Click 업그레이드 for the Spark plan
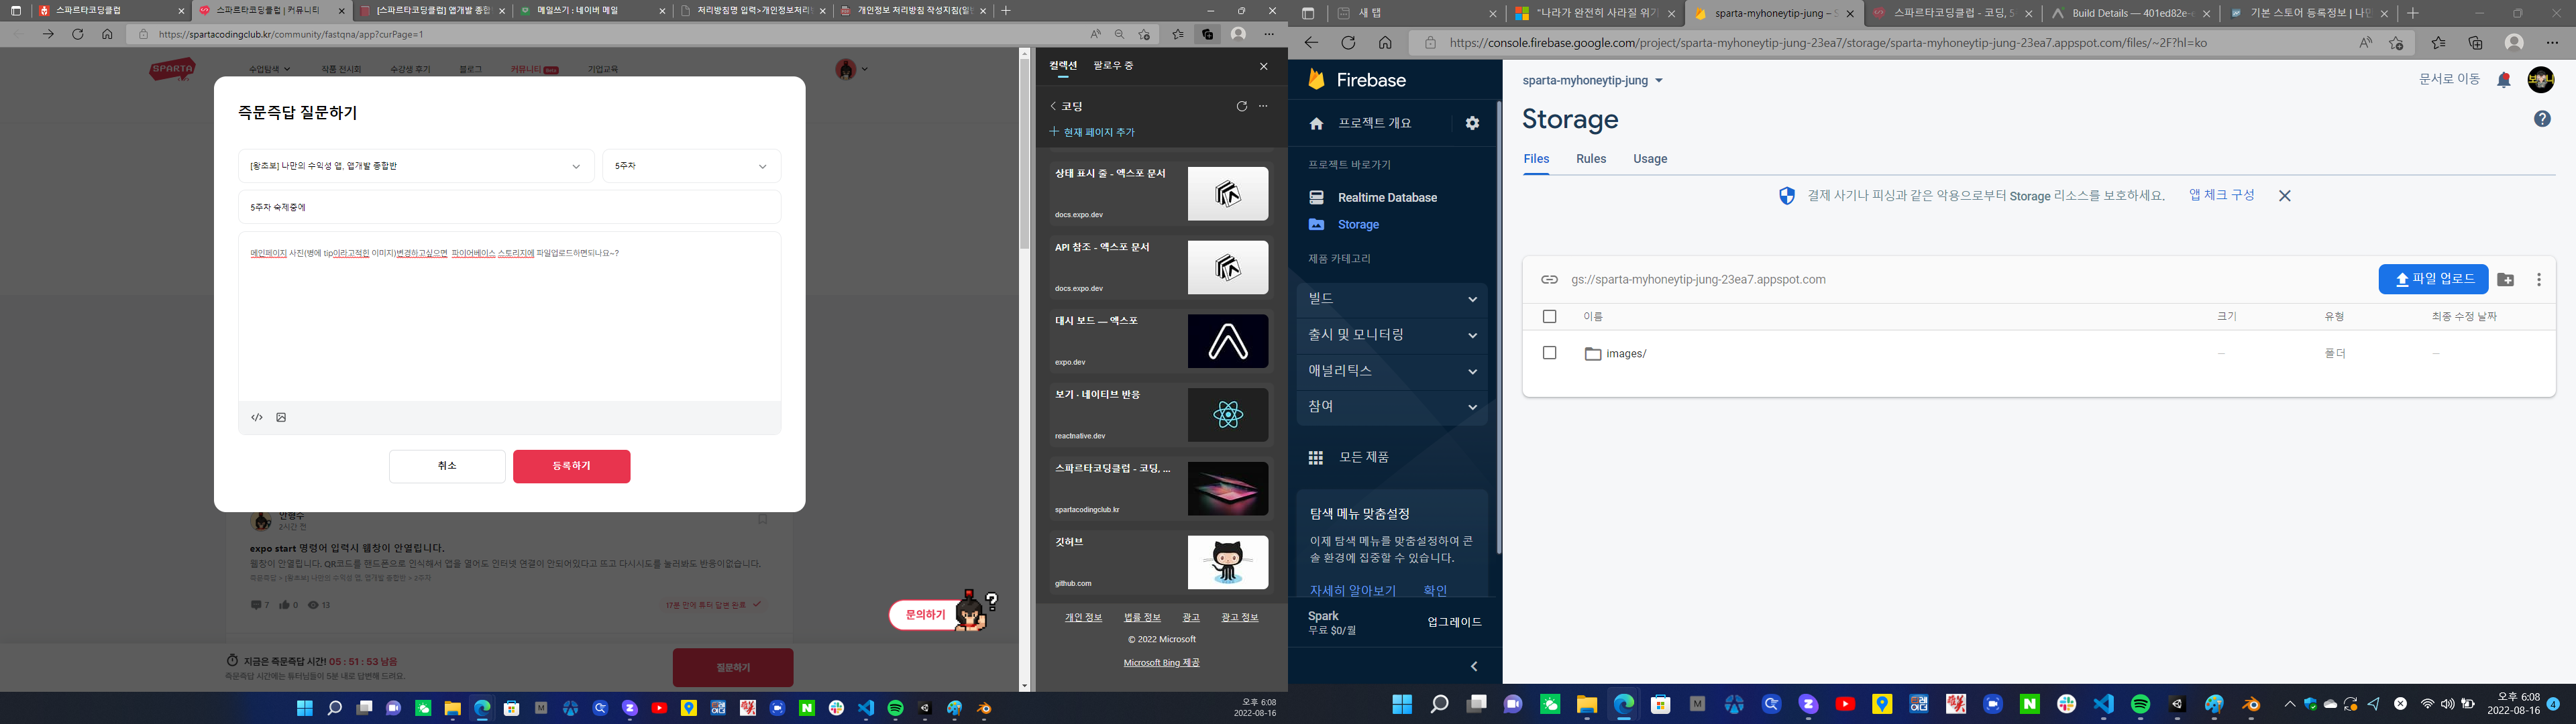The height and width of the screenshot is (724, 2576). [x=1454, y=623]
